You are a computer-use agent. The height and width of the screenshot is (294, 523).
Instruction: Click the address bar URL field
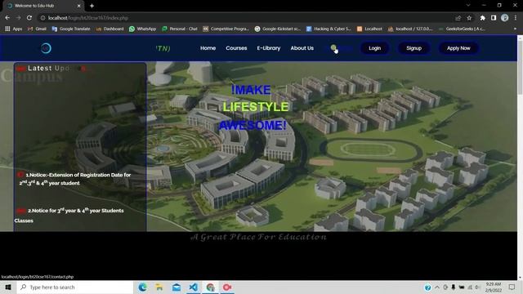pyautogui.click(x=247, y=18)
